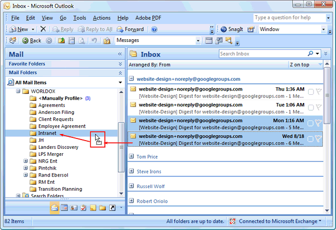Expand the Tom Price message group
Viewport: 336px width, 230px height.
click(x=131, y=156)
